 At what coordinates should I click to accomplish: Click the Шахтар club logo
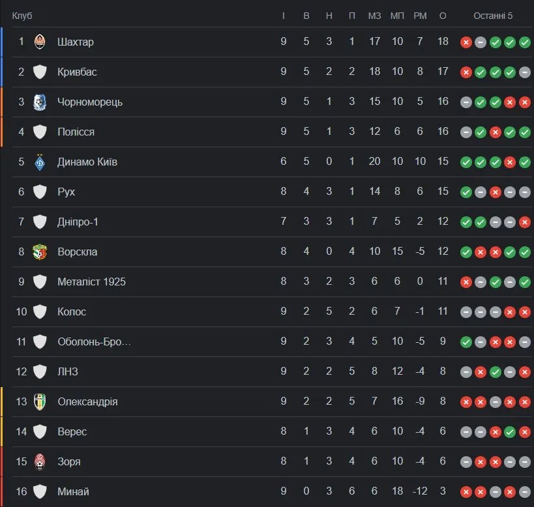point(40,42)
